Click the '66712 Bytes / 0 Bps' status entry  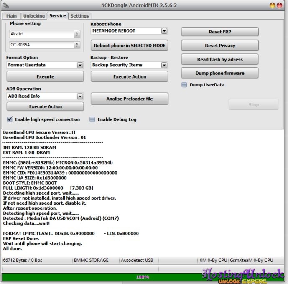[x=23, y=260]
